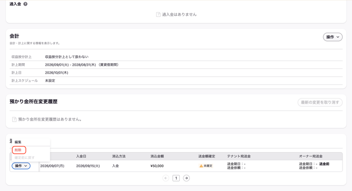Click the オーナー宛送金 column header
The image size is (352, 191).
pos(310,156)
